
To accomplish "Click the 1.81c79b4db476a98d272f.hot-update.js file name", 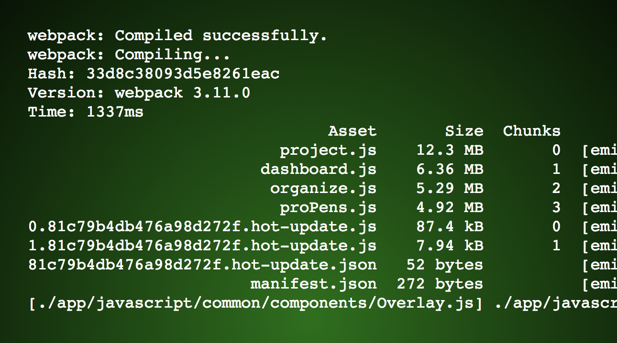I will click(202, 246).
